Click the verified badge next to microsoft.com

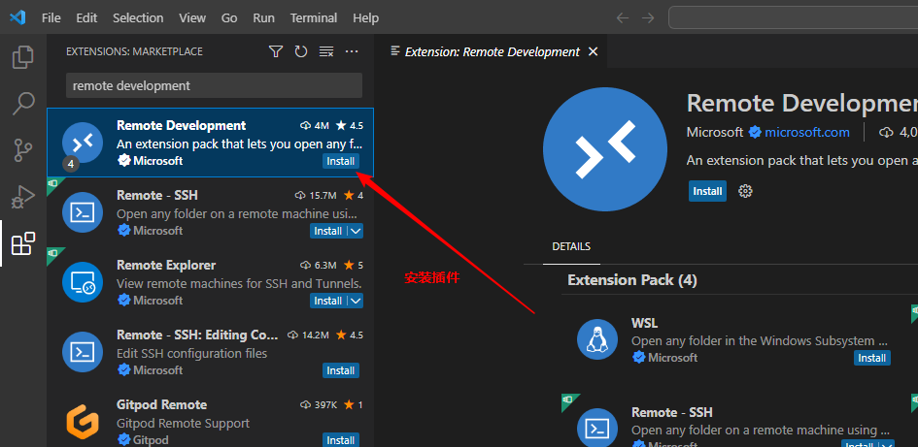pyautogui.click(x=755, y=133)
